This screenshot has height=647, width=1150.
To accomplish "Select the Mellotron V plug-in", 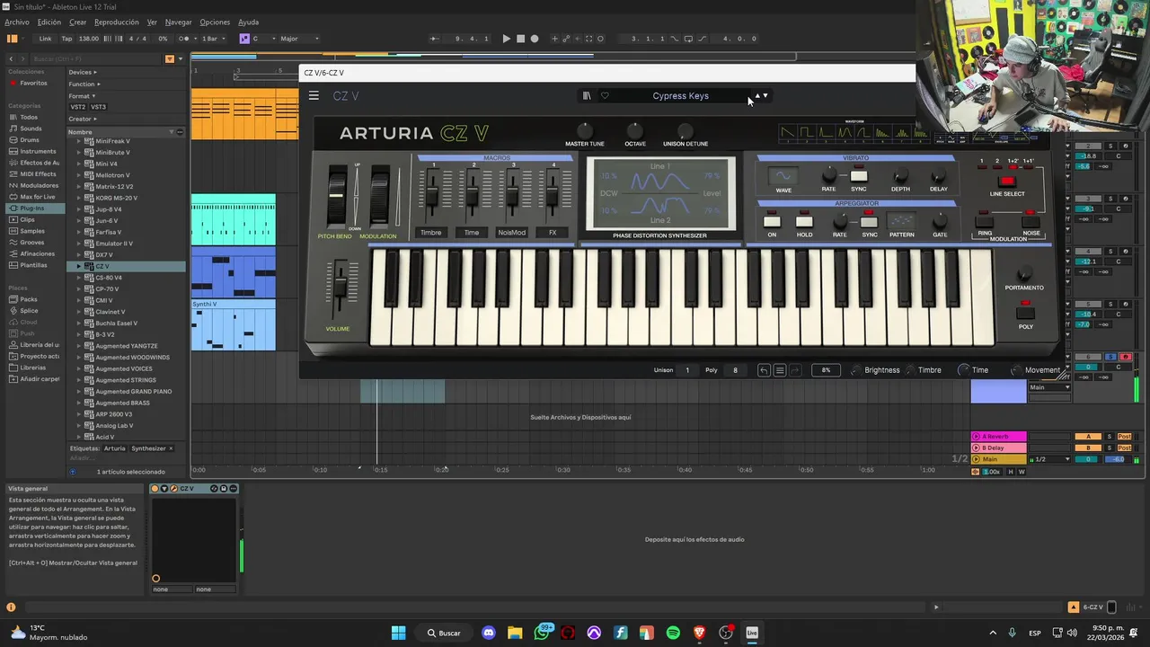I will pyautogui.click(x=112, y=175).
